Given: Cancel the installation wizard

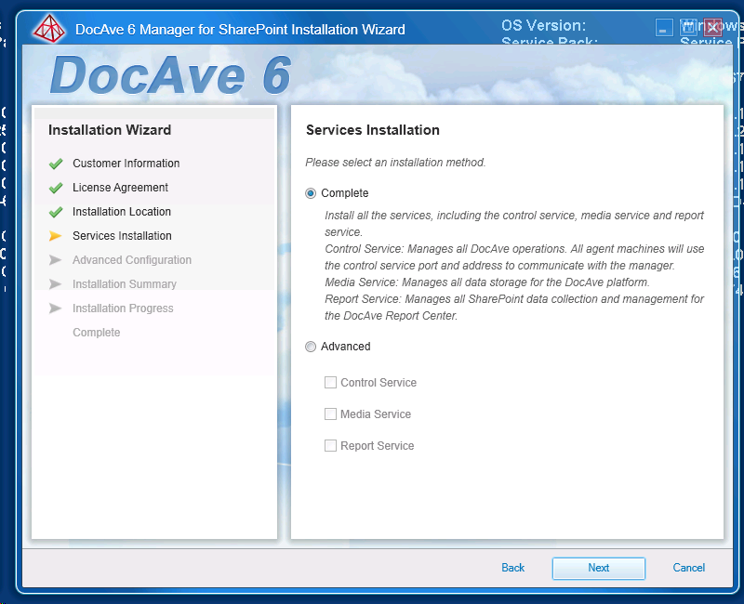Looking at the screenshot, I should pos(688,568).
